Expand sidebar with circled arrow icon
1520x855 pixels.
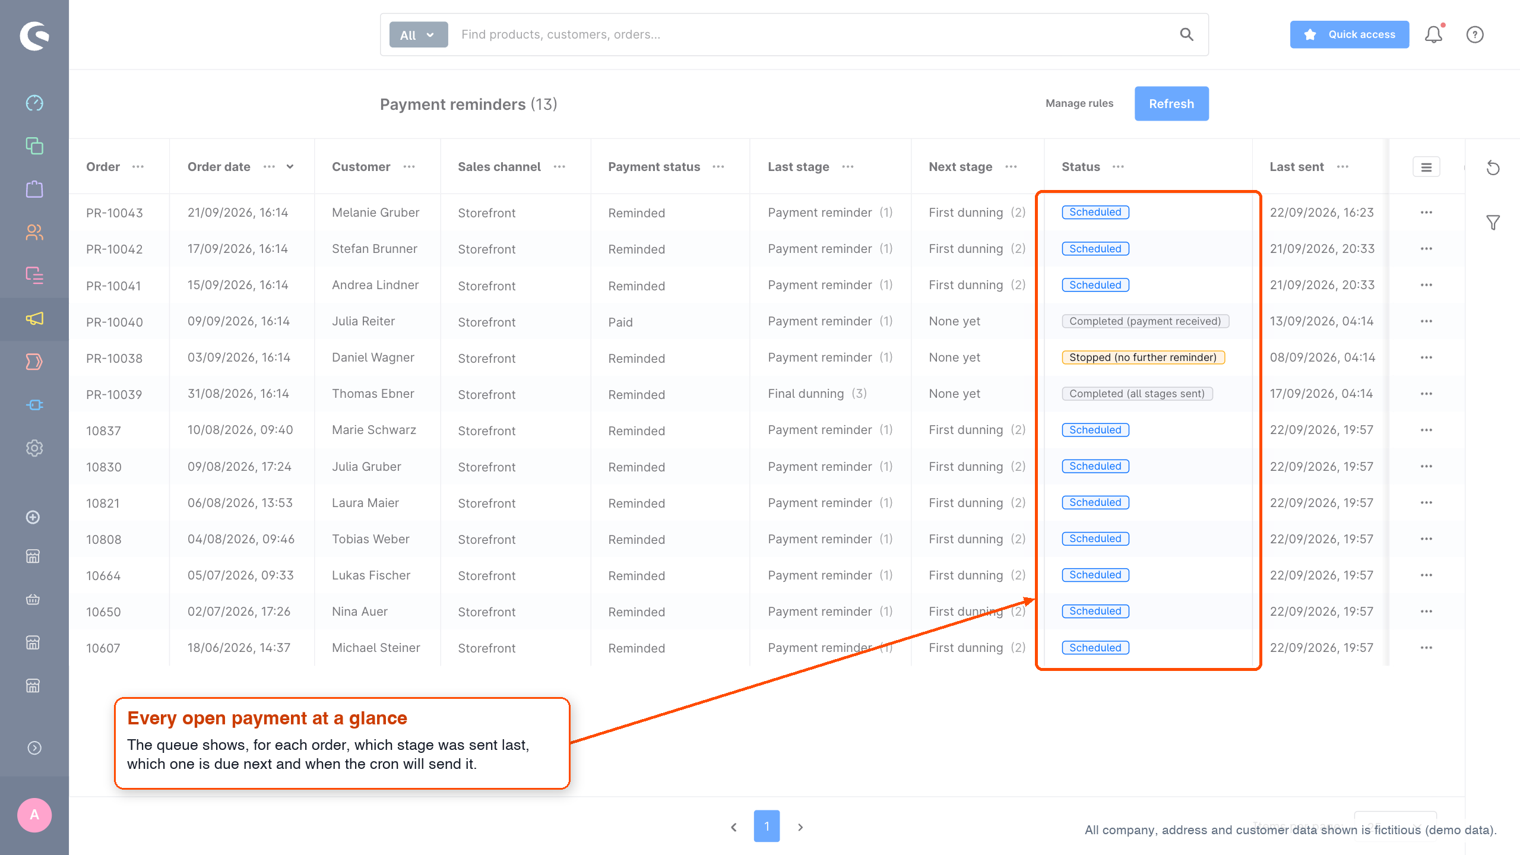[x=34, y=748]
